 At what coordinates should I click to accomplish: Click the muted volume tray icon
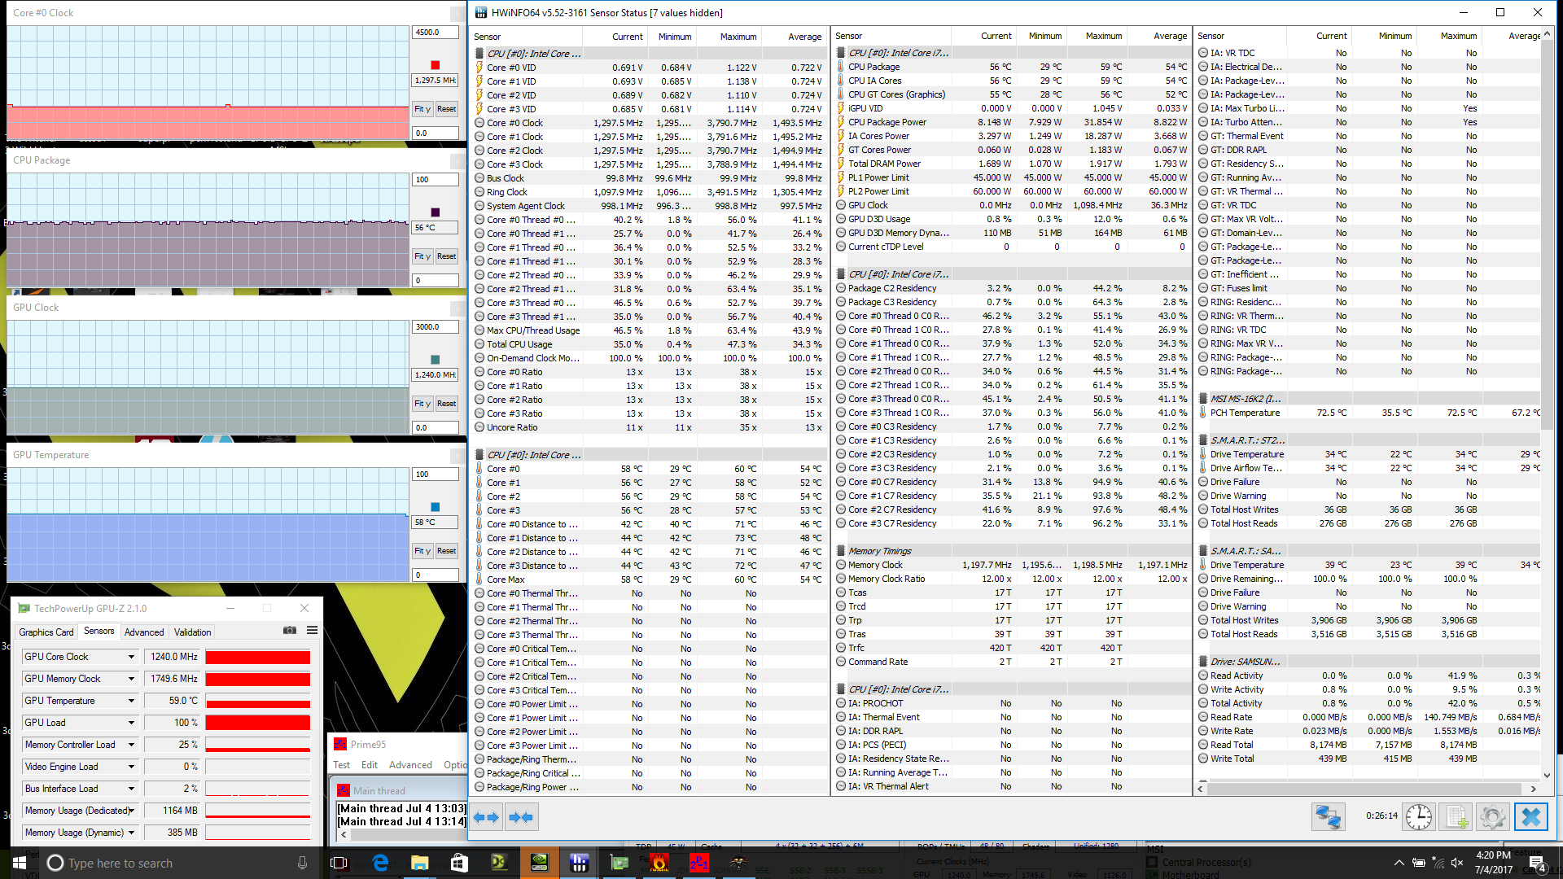[x=1457, y=863]
